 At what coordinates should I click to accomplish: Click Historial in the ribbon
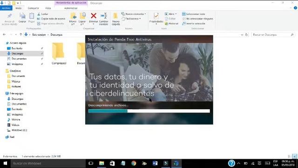171,23
